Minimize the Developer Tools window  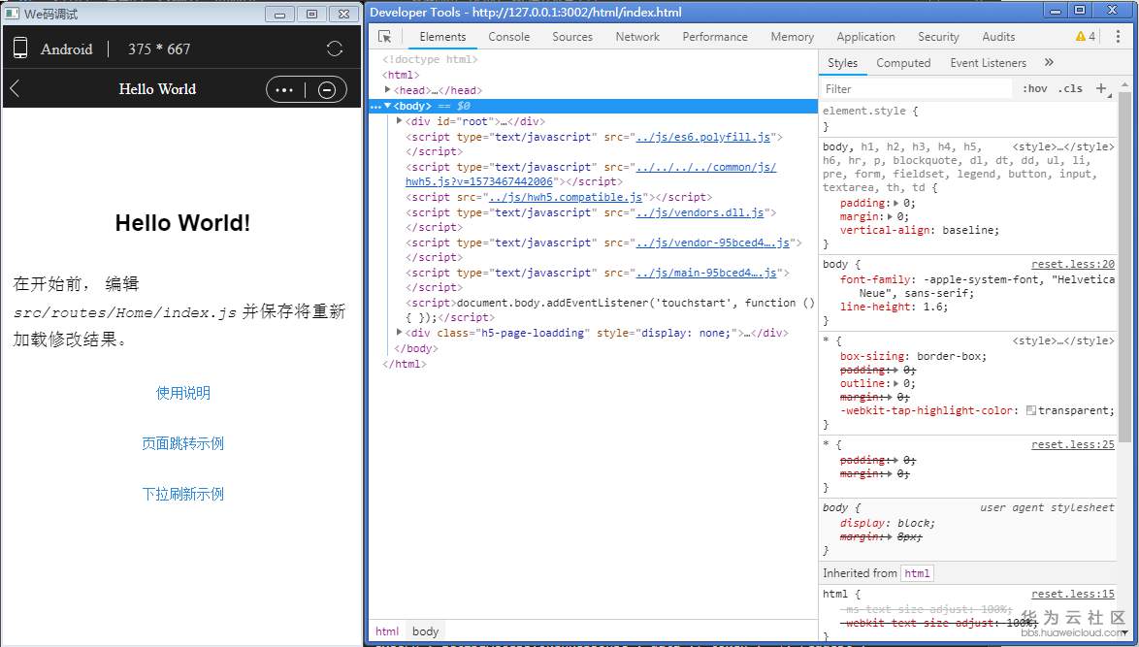coord(1056,11)
